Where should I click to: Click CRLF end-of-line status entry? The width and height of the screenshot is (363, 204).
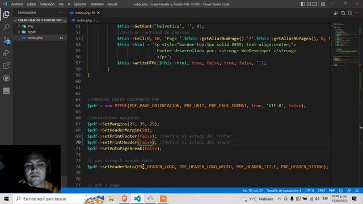pyautogui.click(x=322, y=190)
